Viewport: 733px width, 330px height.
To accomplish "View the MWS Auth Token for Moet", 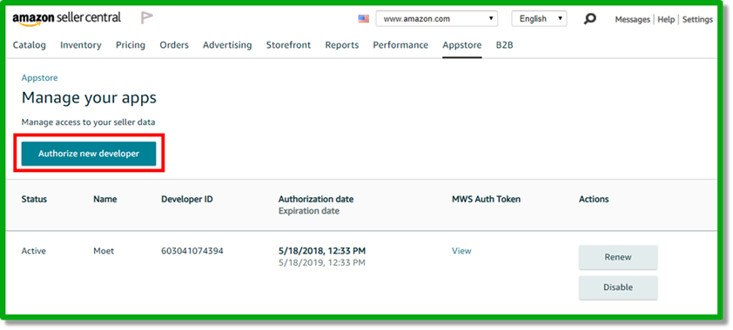I will 461,251.
